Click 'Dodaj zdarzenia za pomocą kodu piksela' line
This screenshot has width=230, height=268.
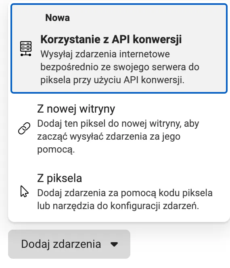click(x=125, y=193)
